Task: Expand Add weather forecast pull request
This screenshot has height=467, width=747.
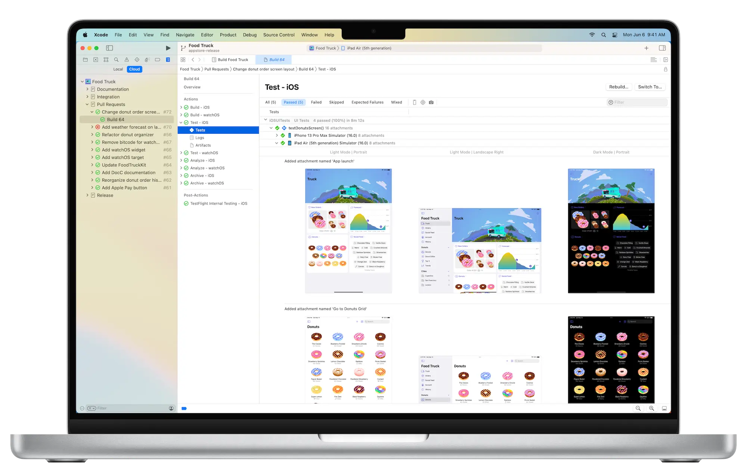Action: pyautogui.click(x=92, y=127)
